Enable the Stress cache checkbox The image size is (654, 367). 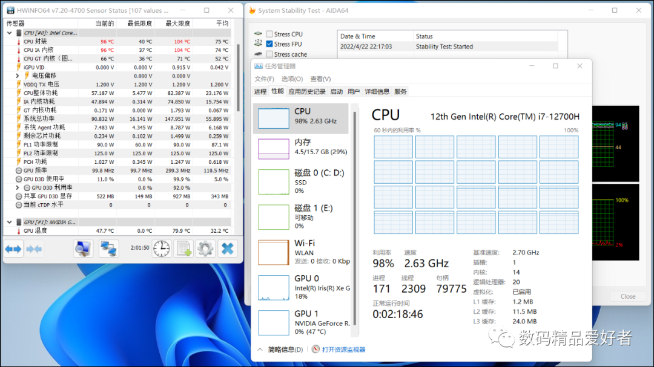[x=269, y=54]
